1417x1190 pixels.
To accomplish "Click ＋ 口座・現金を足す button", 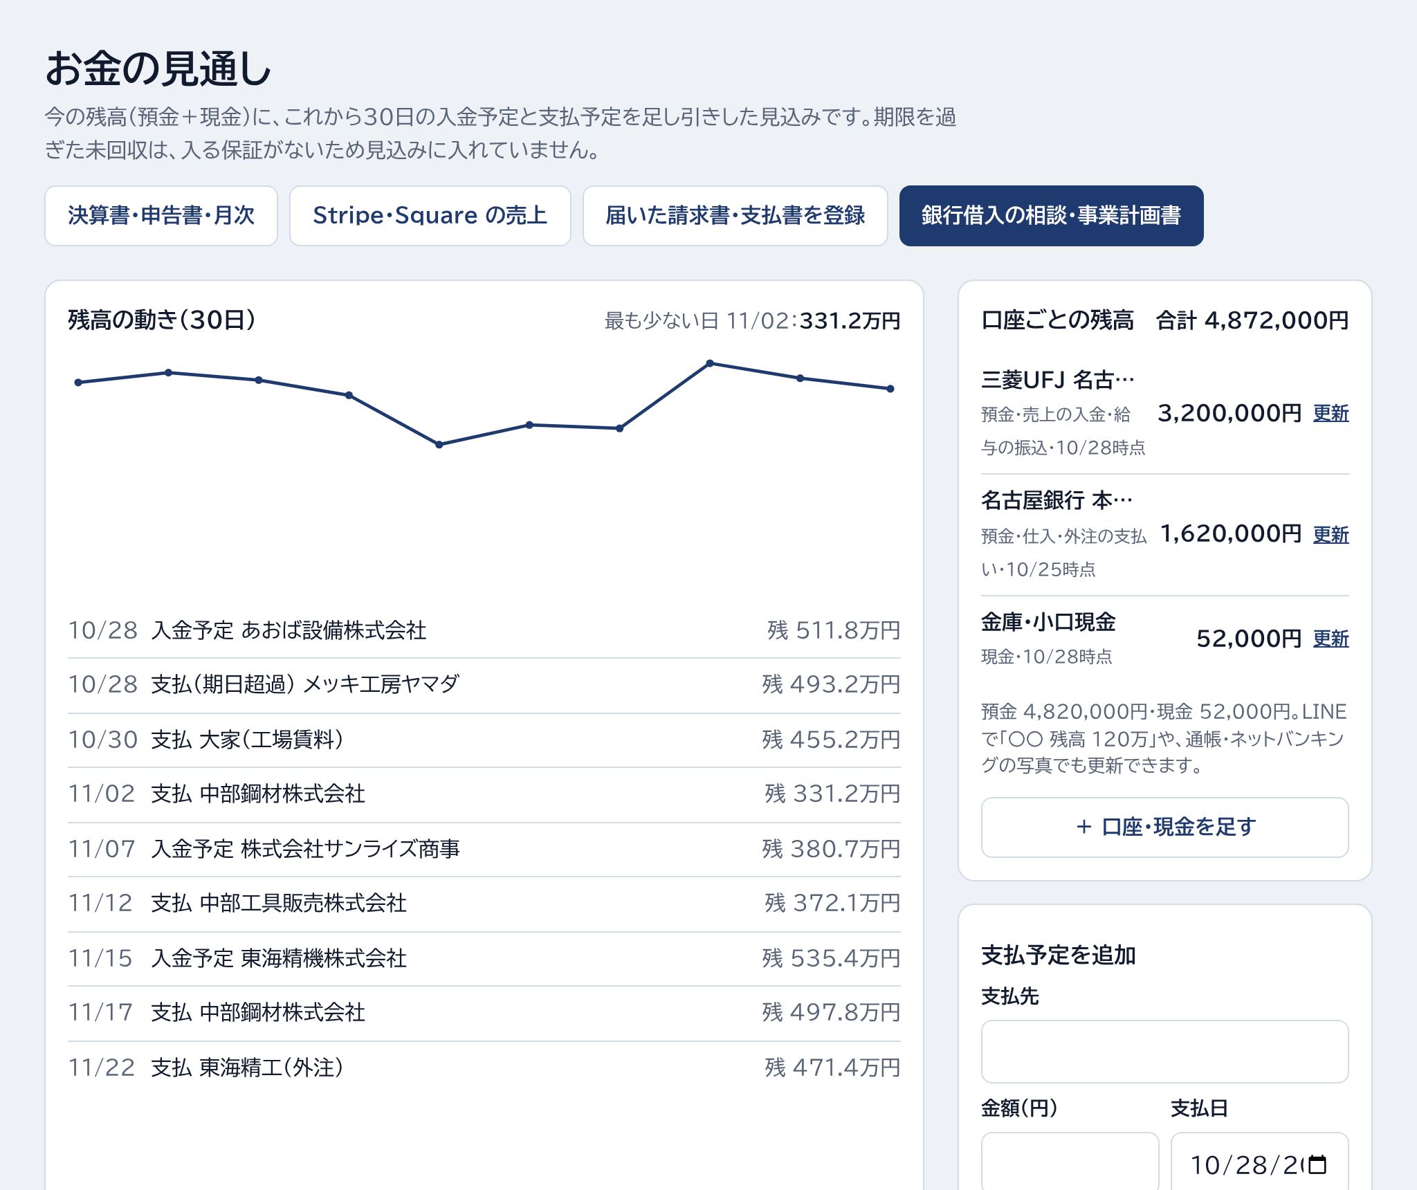I will tap(1164, 827).
